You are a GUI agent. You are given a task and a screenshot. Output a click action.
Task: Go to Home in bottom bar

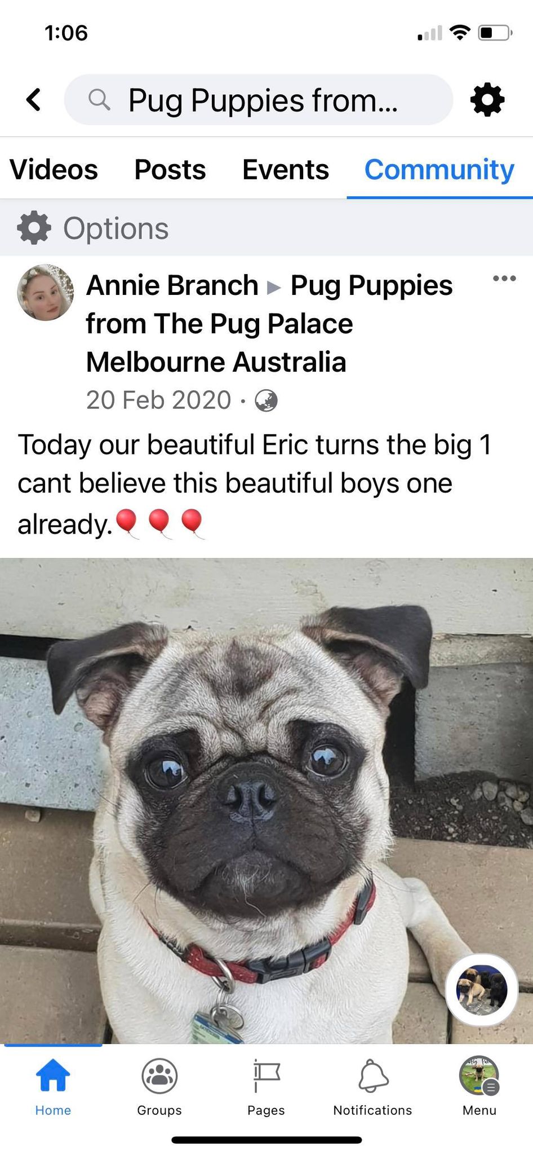click(53, 1086)
